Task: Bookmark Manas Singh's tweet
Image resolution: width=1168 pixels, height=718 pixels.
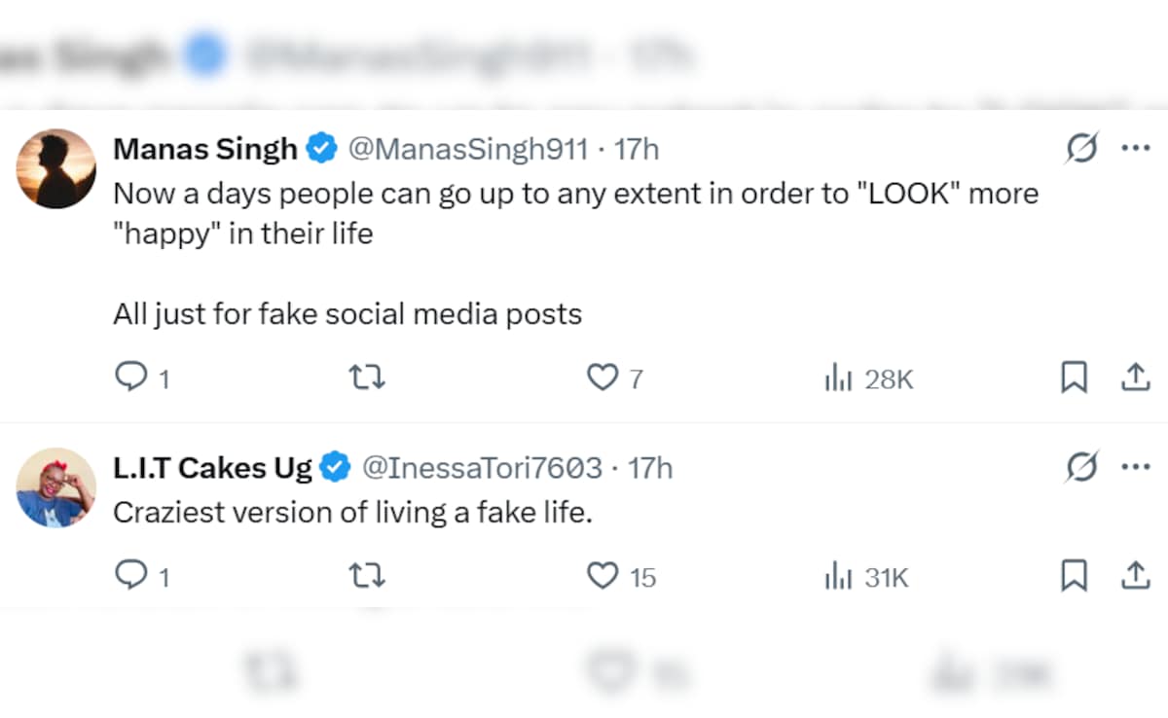Action: pos(1073,377)
